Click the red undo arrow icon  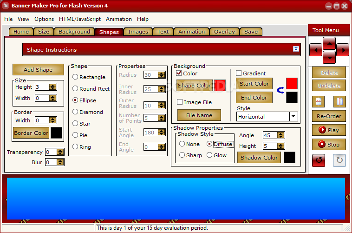319,160
